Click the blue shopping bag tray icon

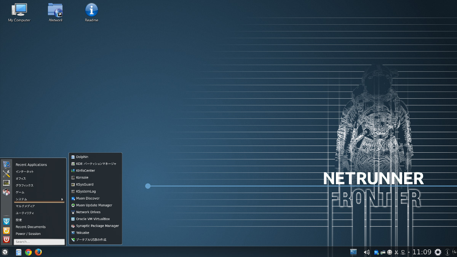point(376,252)
